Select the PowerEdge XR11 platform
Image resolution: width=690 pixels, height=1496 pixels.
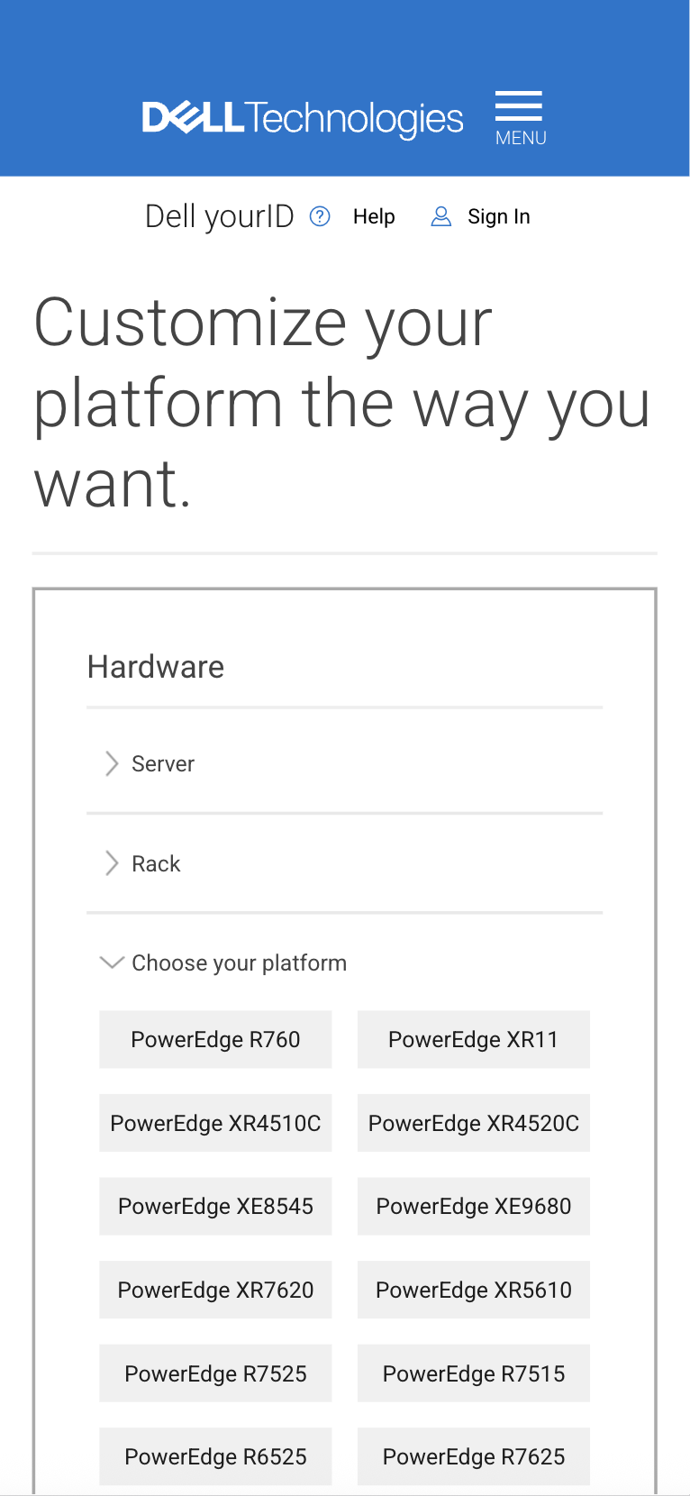(x=473, y=1039)
